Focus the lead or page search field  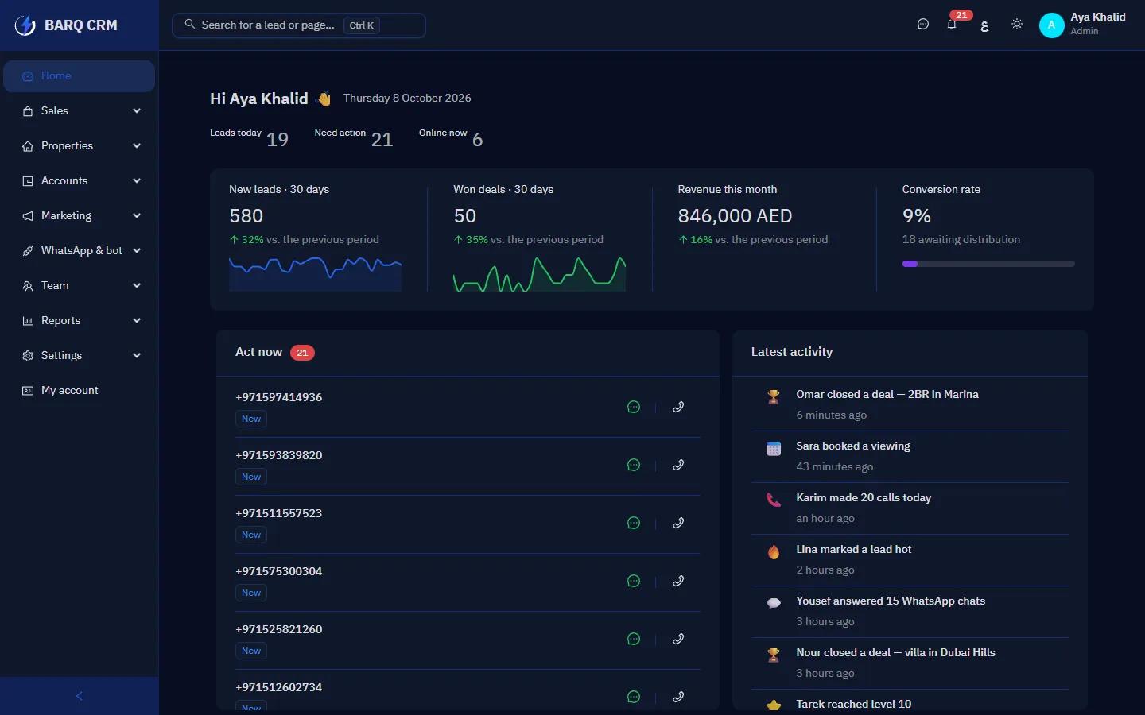coord(299,25)
